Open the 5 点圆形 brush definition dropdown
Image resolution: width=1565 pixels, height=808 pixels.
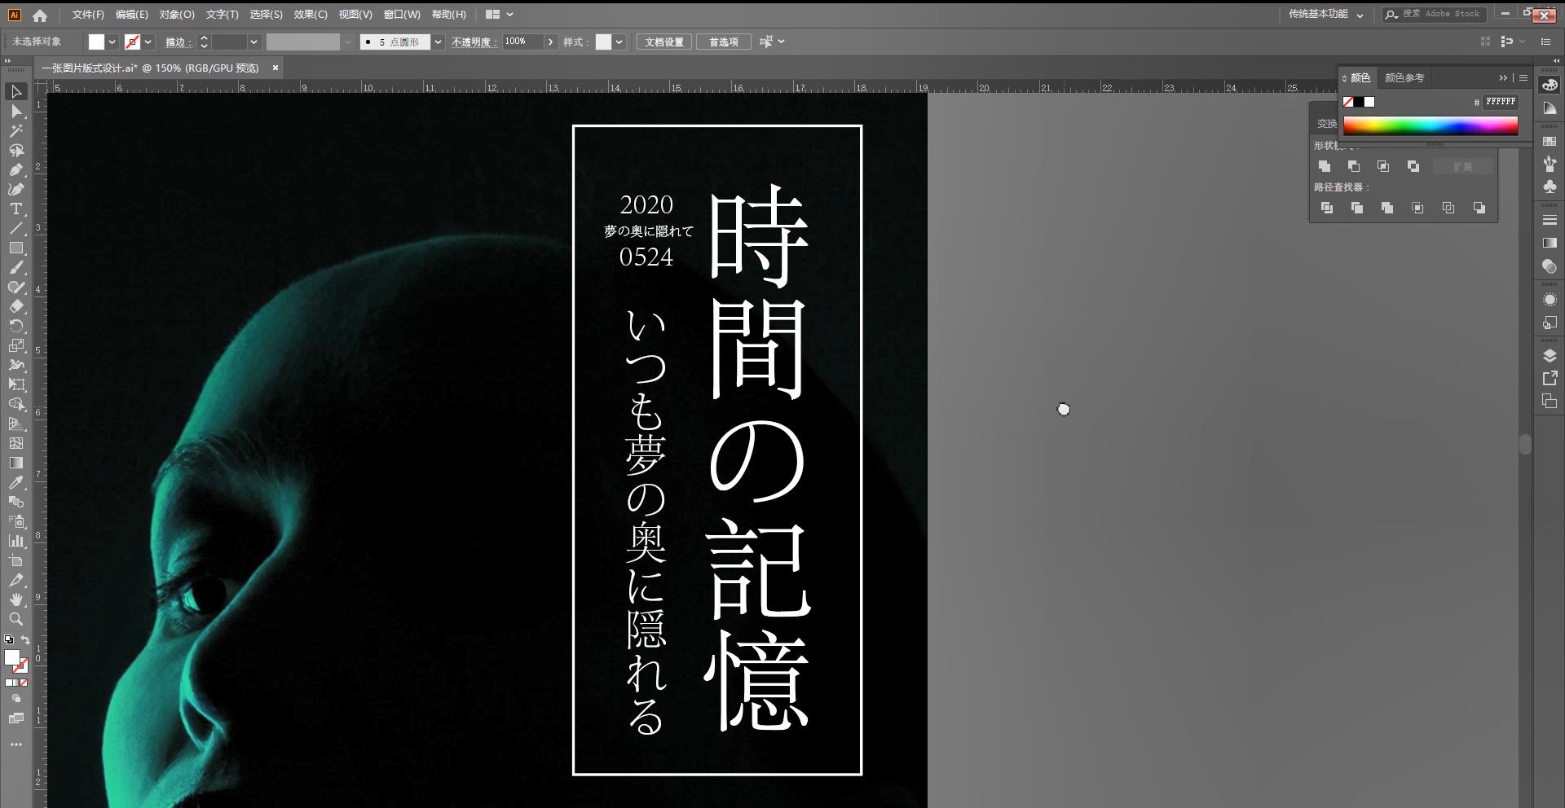[x=439, y=42]
